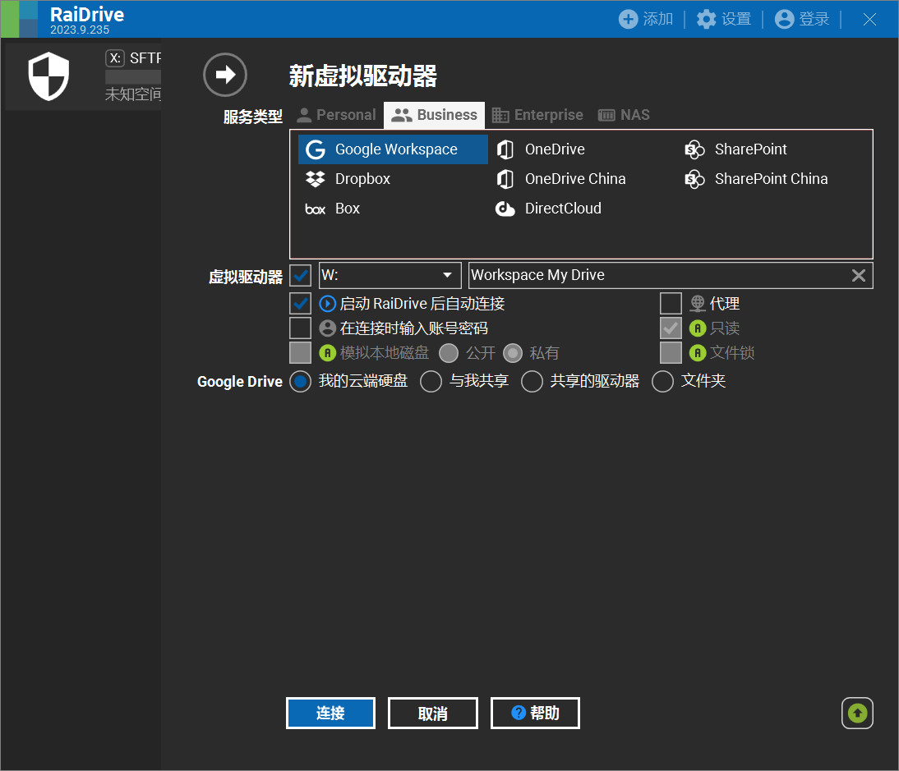This screenshot has width=899, height=771.
Task: Click the shield icon of the SFTP drive
Action: [48, 76]
